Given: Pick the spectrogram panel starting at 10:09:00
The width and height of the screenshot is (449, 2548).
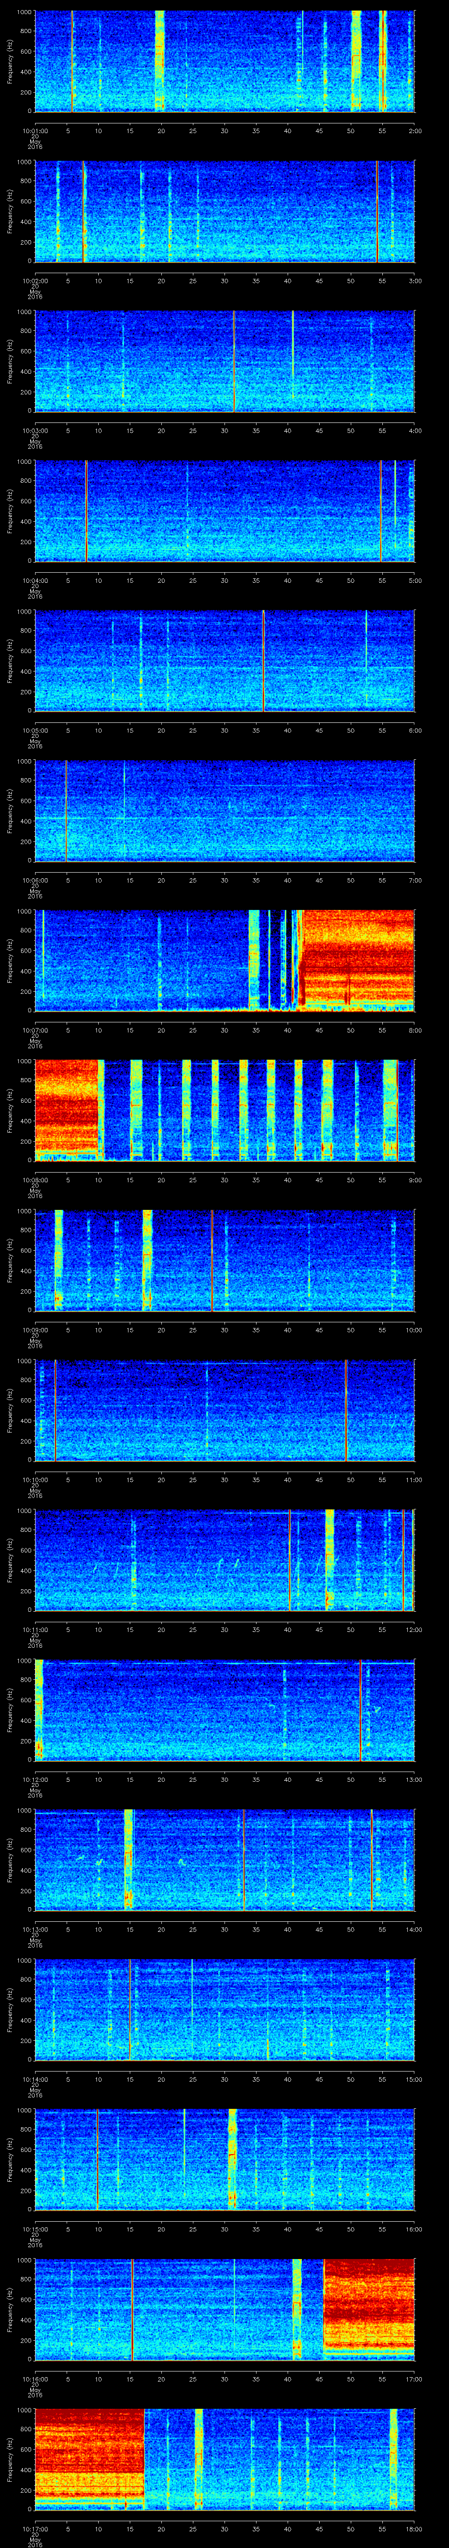Looking at the screenshot, I should [224, 1261].
